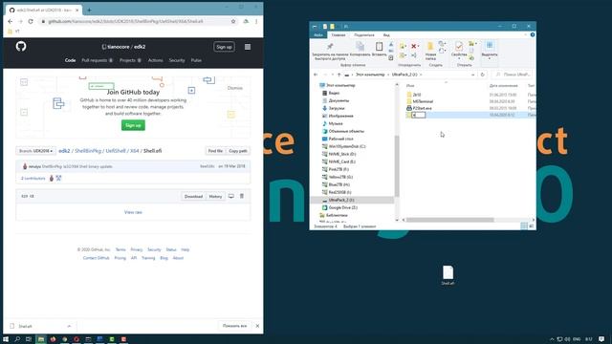The image size is (612, 344).
Task: Select the P2Start.exe file
Action: pyautogui.click(x=423, y=108)
